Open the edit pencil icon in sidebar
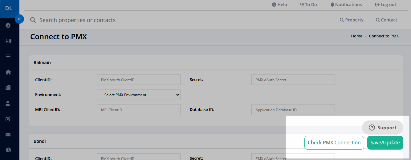411x160 pixels. pos(8,119)
